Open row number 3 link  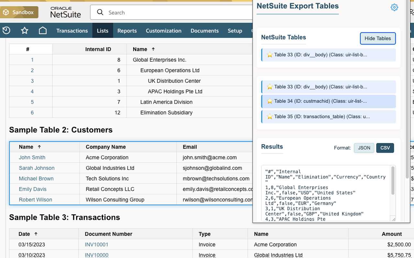click(32, 81)
